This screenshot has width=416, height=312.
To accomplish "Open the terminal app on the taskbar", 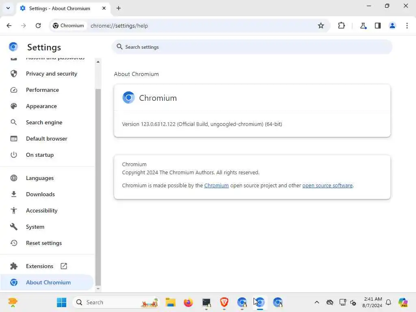I will (206, 302).
